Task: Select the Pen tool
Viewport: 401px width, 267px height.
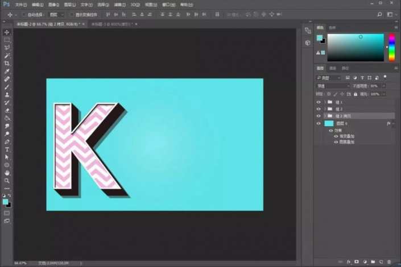Action: (x=7, y=141)
